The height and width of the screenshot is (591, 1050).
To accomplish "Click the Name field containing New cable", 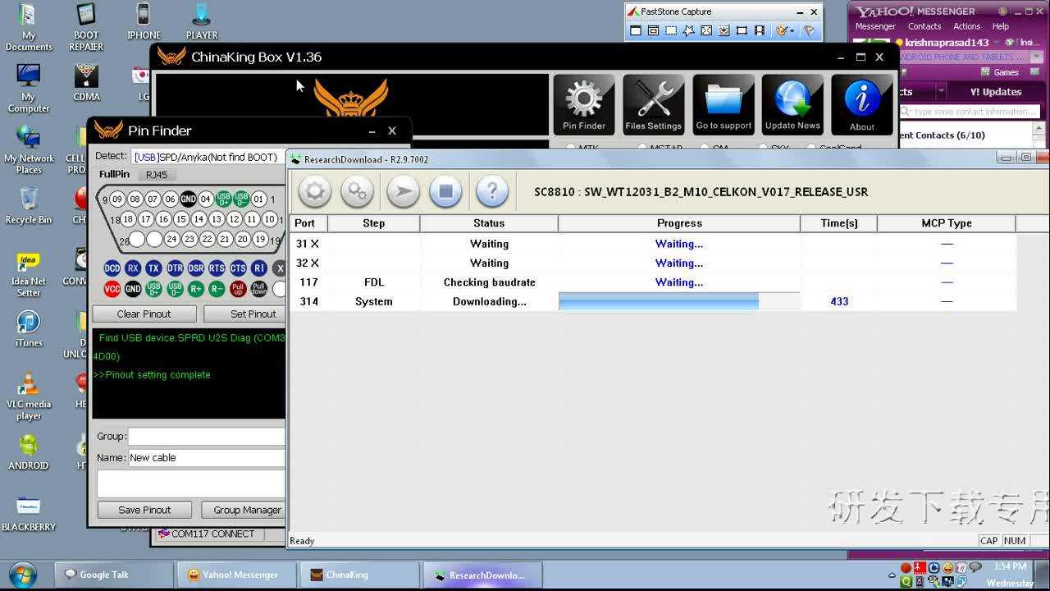I will (207, 458).
